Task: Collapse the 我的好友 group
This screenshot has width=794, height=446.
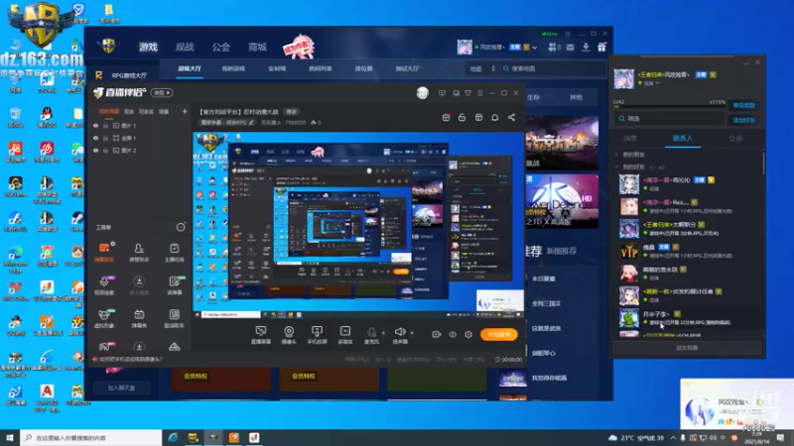Action: click(x=616, y=167)
